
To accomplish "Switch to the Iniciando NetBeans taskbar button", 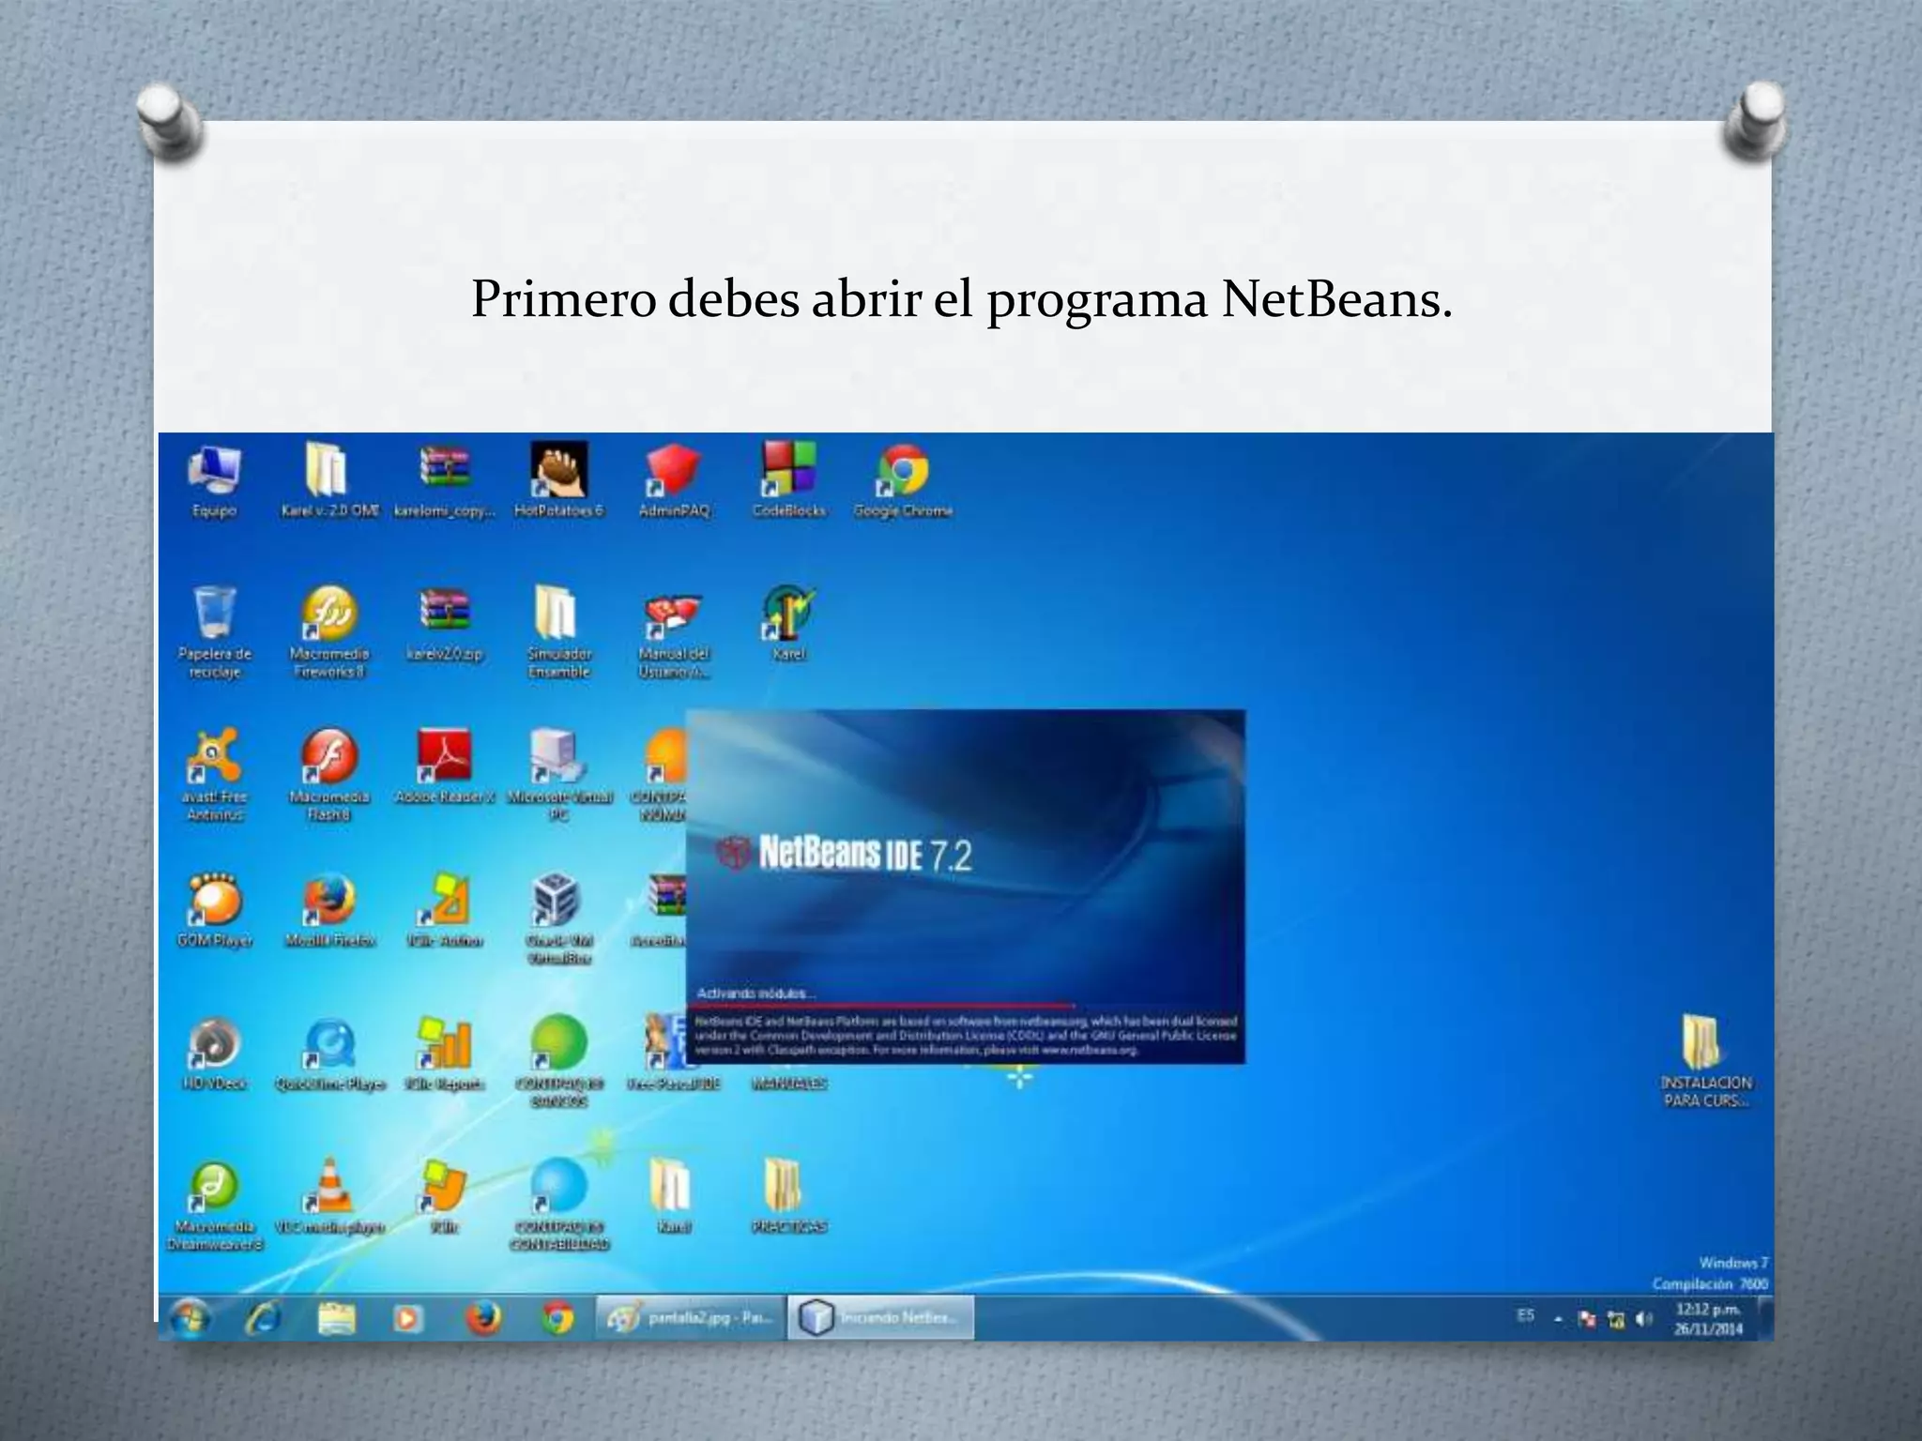I will pyautogui.click(x=880, y=1318).
